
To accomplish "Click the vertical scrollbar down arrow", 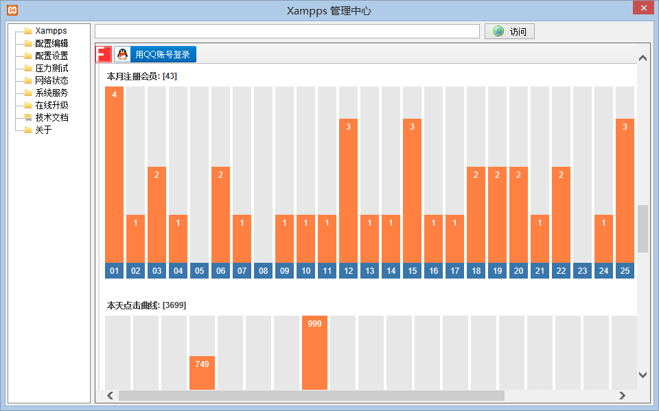I will pyautogui.click(x=643, y=375).
